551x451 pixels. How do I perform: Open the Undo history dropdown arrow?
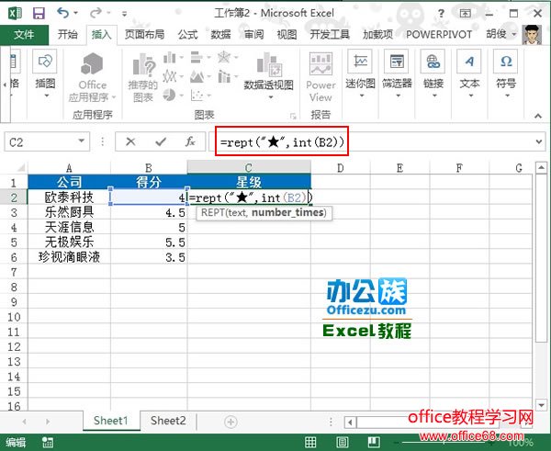[x=75, y=14]
